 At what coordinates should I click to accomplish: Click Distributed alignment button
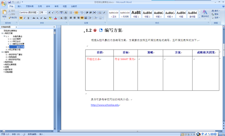[86, 18]
